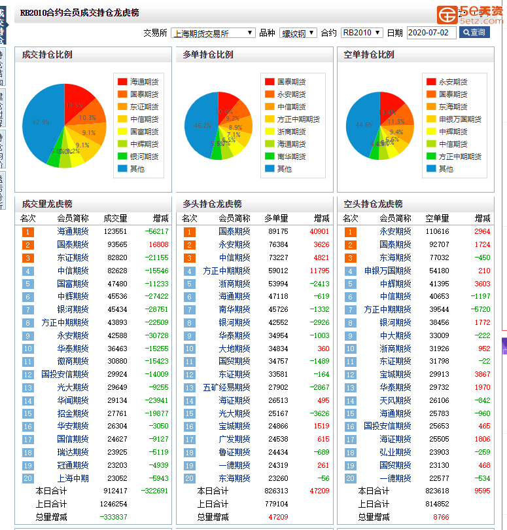The image size is (507, 530).
Task: Open 申银万国期货 link in 空头持仓龙虎榜
Action: tap(387, 271)
